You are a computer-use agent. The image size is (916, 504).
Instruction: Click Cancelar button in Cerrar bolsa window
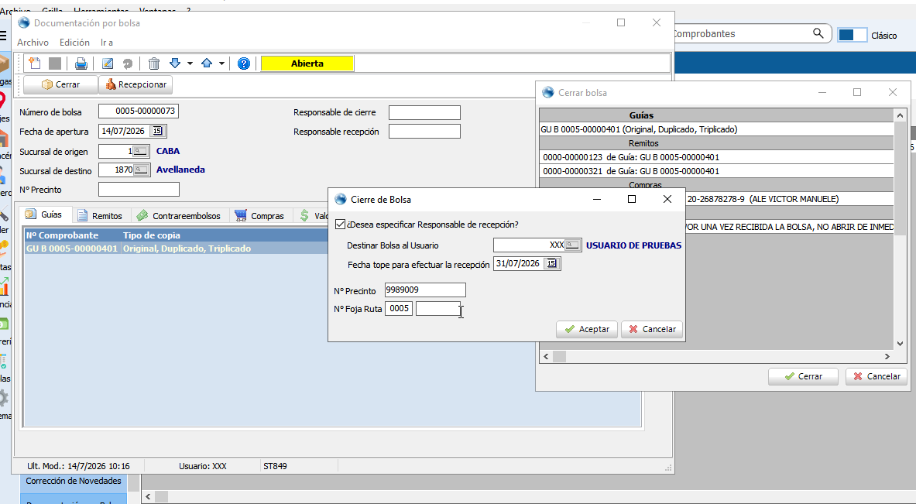tap(877, 376)
